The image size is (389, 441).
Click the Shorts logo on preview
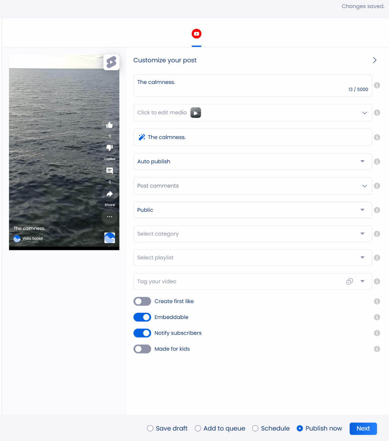[x=111, y=62]
